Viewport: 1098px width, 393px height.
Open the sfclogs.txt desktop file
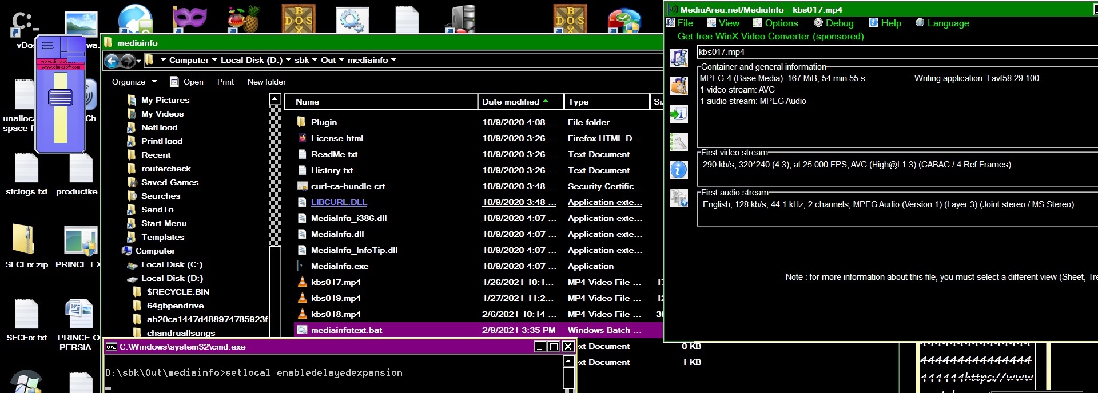[x=26, y=174]
